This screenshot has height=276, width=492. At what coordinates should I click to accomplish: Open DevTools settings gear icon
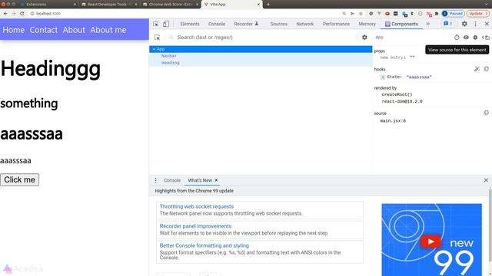[464, 24]
